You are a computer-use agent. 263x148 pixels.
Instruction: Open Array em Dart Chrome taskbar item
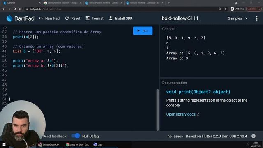[x=77, y=144]
